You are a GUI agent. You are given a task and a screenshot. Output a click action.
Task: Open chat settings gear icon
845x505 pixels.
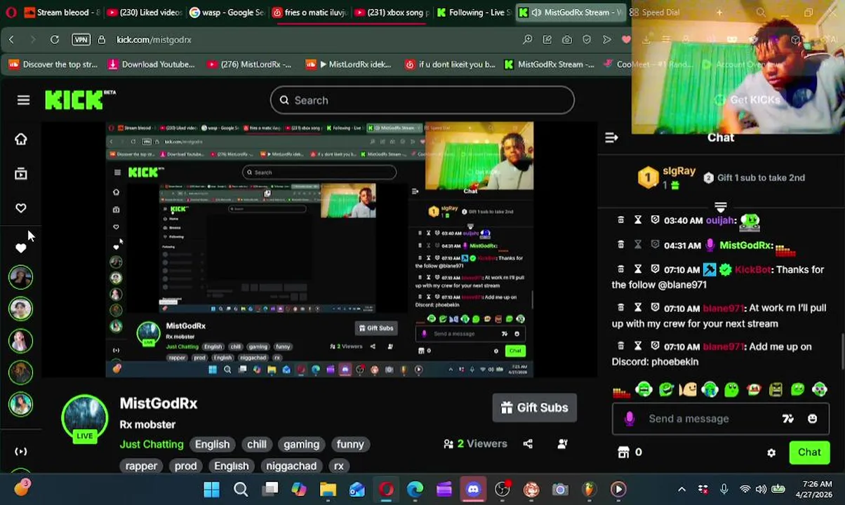coord(771,453)
